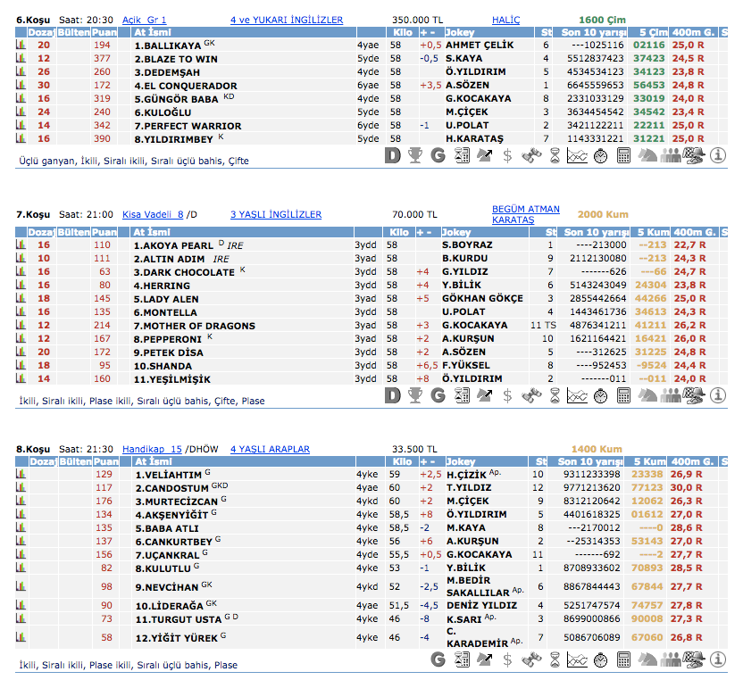The height and width of the screenshot is (680, 743).
Task: Open the stopwatch icon for race 7
Action: tap(601, 395)
